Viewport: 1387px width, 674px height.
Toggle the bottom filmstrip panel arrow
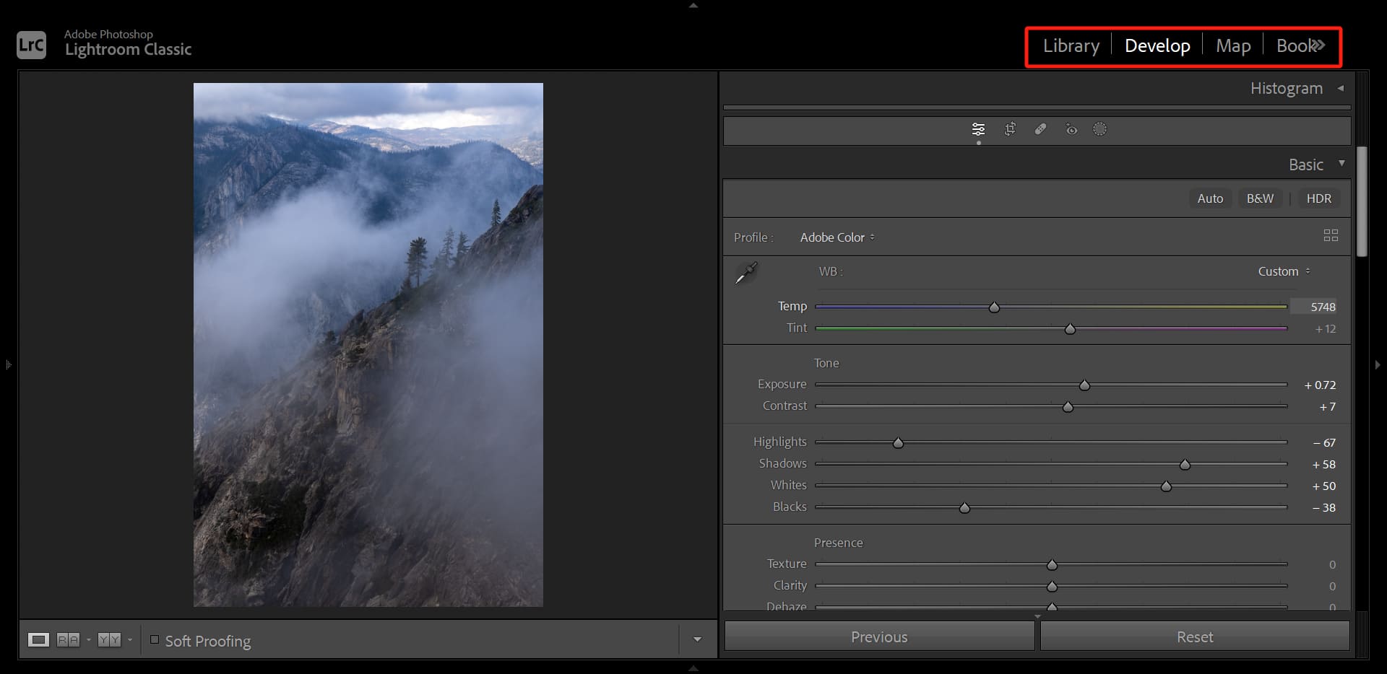coord(693,668)
